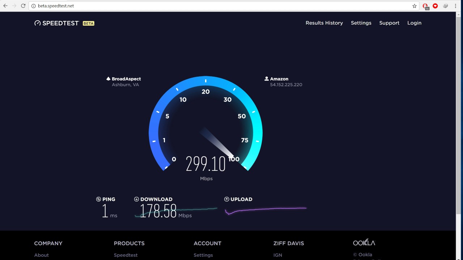Viewport: 463px width, 260px height.
Task: Click the BroadAspect ISP icon
Action: [x=108, y=79]
